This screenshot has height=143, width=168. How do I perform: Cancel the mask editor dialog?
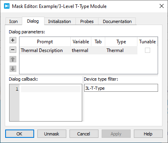pos(84,134)
